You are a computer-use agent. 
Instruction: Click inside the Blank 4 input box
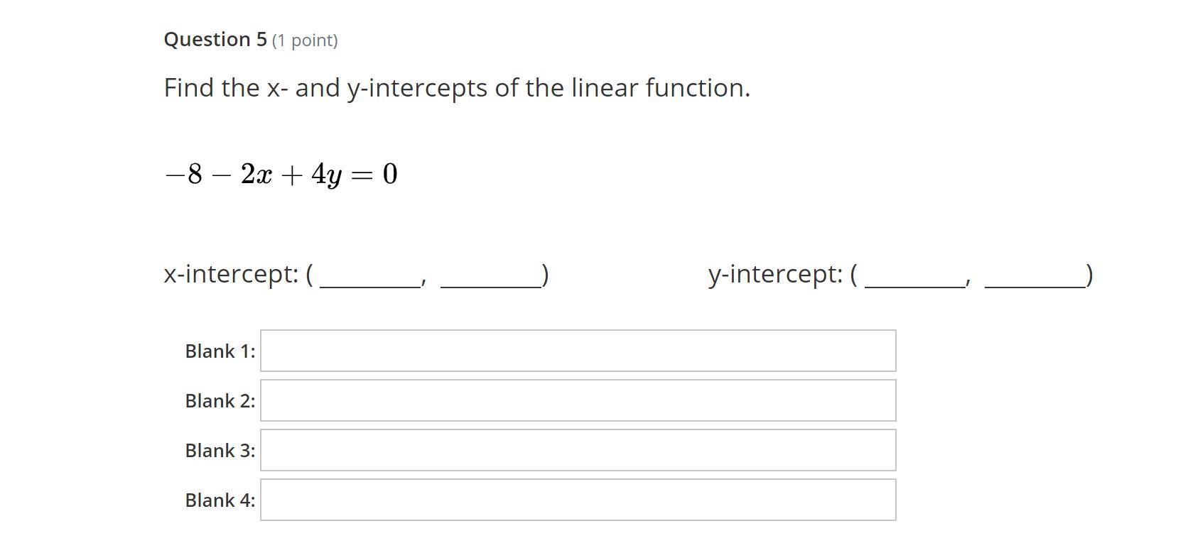tap(578, 500)
